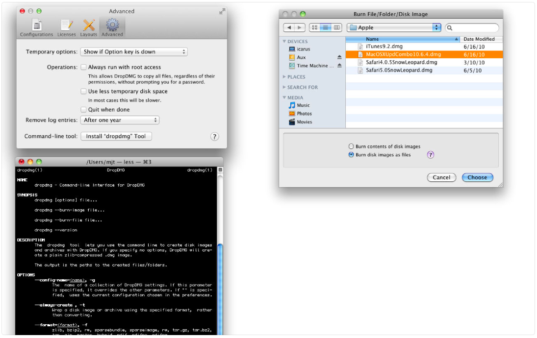Open the Remove log entries dropdown

120,120
